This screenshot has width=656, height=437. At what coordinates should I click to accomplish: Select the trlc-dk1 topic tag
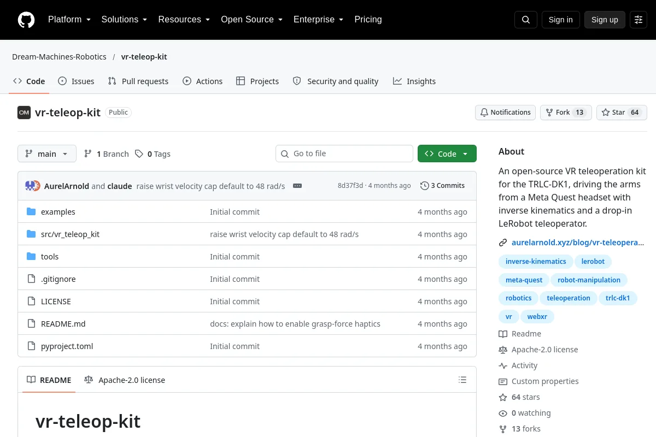click(618, 298)
